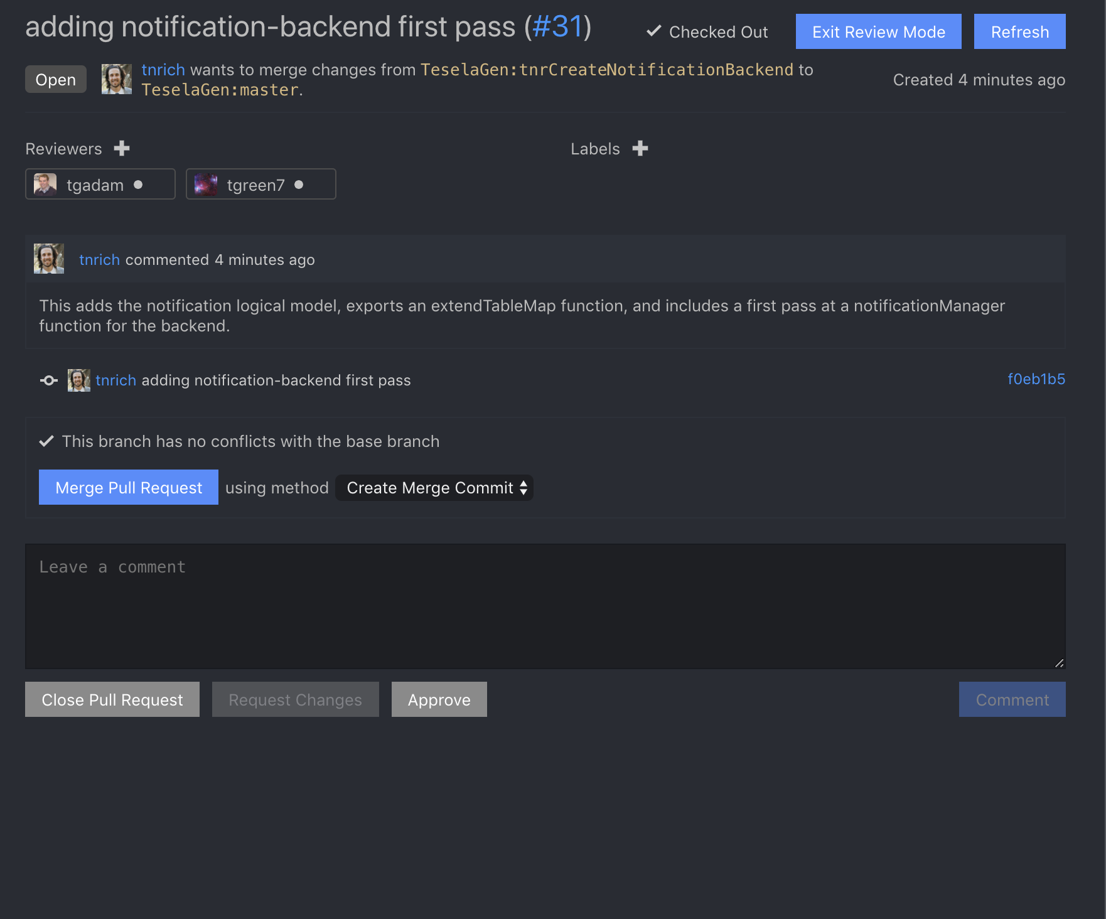Click tgadam's pending review status dot
The image size is (1106, 919).
click(139, 185)
